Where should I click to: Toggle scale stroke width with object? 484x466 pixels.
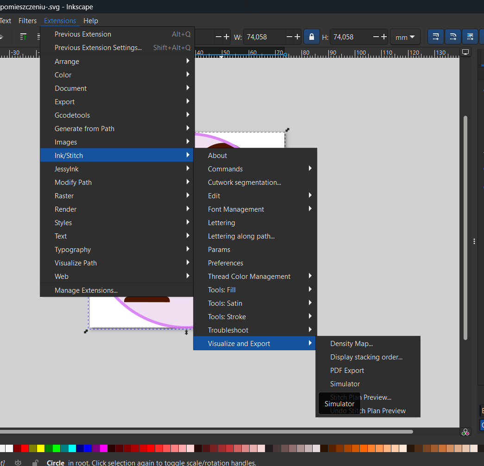435,37
